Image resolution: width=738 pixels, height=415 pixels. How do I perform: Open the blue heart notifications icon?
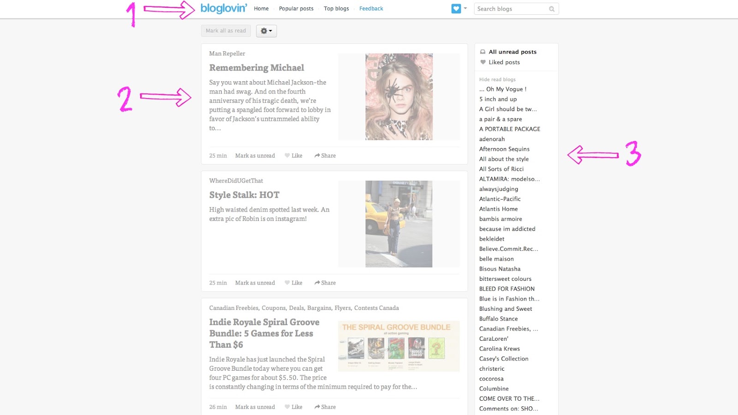pos(456,9)
